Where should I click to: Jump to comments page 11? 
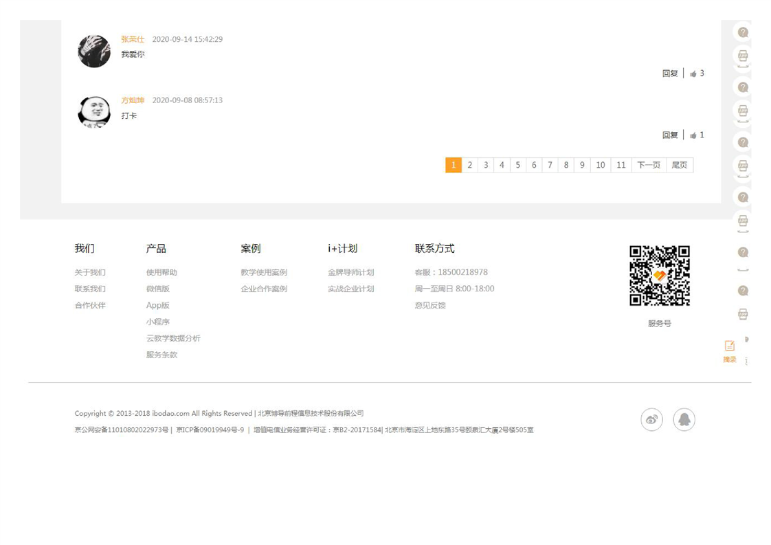coord(621,165)
